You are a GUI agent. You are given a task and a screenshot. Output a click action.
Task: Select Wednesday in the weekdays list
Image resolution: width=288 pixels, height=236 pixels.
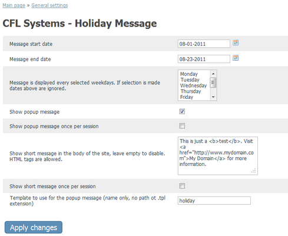(x=193, y=85)
